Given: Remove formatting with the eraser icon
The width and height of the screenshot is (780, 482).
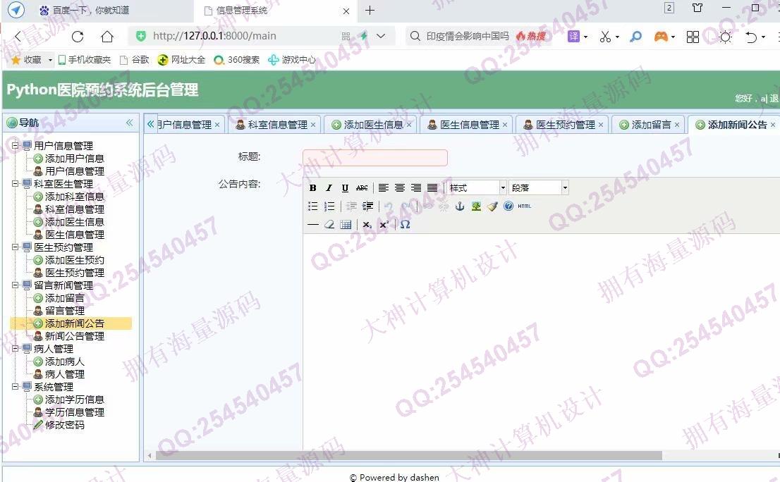Looking at the screenshot, I should coord(329,225).
